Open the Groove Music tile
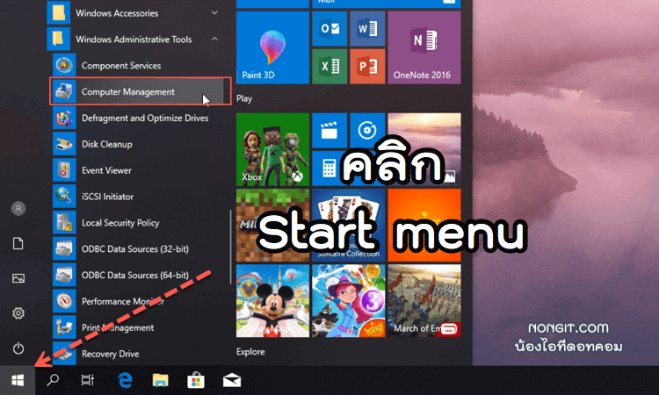This screenshot has height=395, width=659. [x=367, y=131]
